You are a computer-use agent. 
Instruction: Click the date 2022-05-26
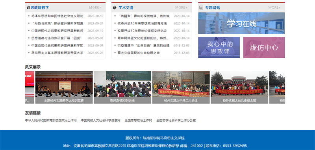point(95,53)
